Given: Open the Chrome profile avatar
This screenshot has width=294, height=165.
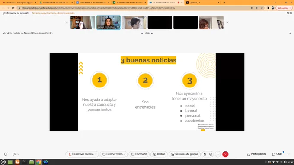Looking at the screenshot, I should pyautogui.click(x=273, y=8).
